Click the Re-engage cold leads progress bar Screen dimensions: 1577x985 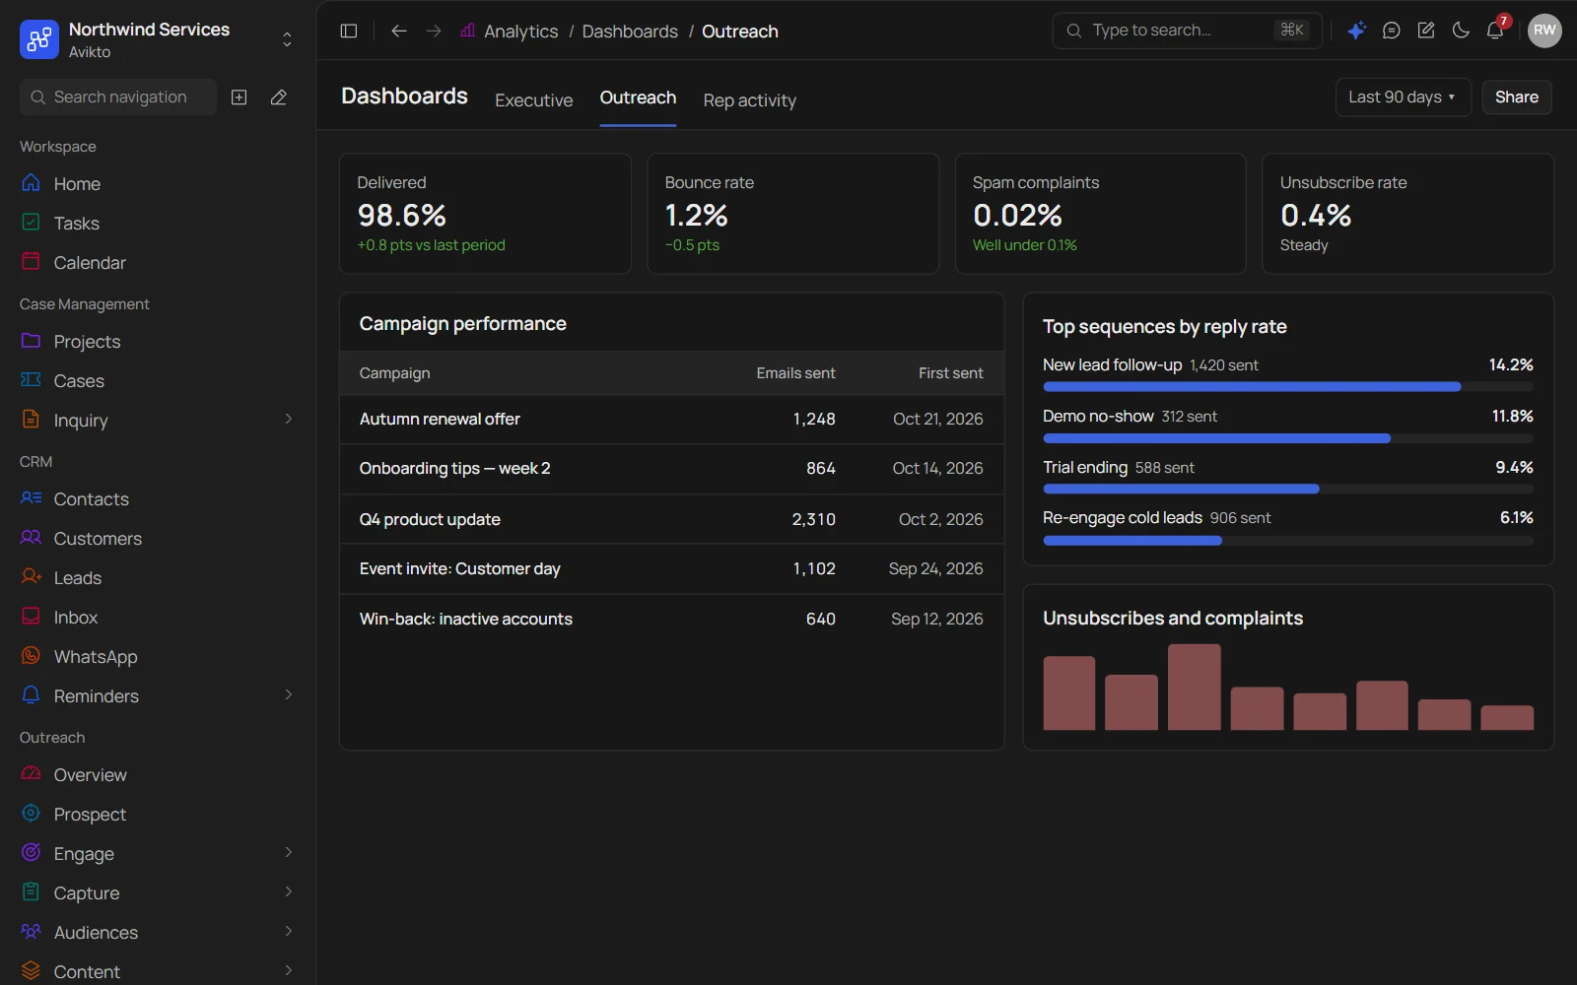(x=1287, y=541)
